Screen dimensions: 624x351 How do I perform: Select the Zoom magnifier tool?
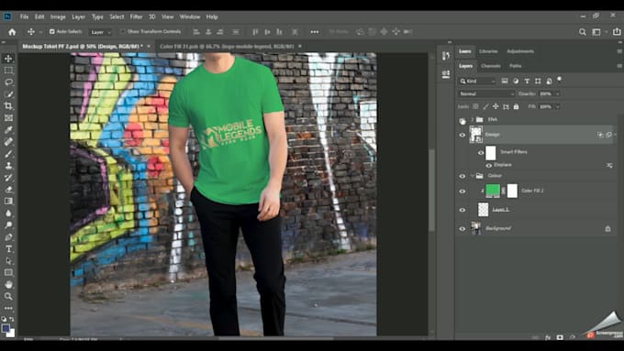[8, 297]
